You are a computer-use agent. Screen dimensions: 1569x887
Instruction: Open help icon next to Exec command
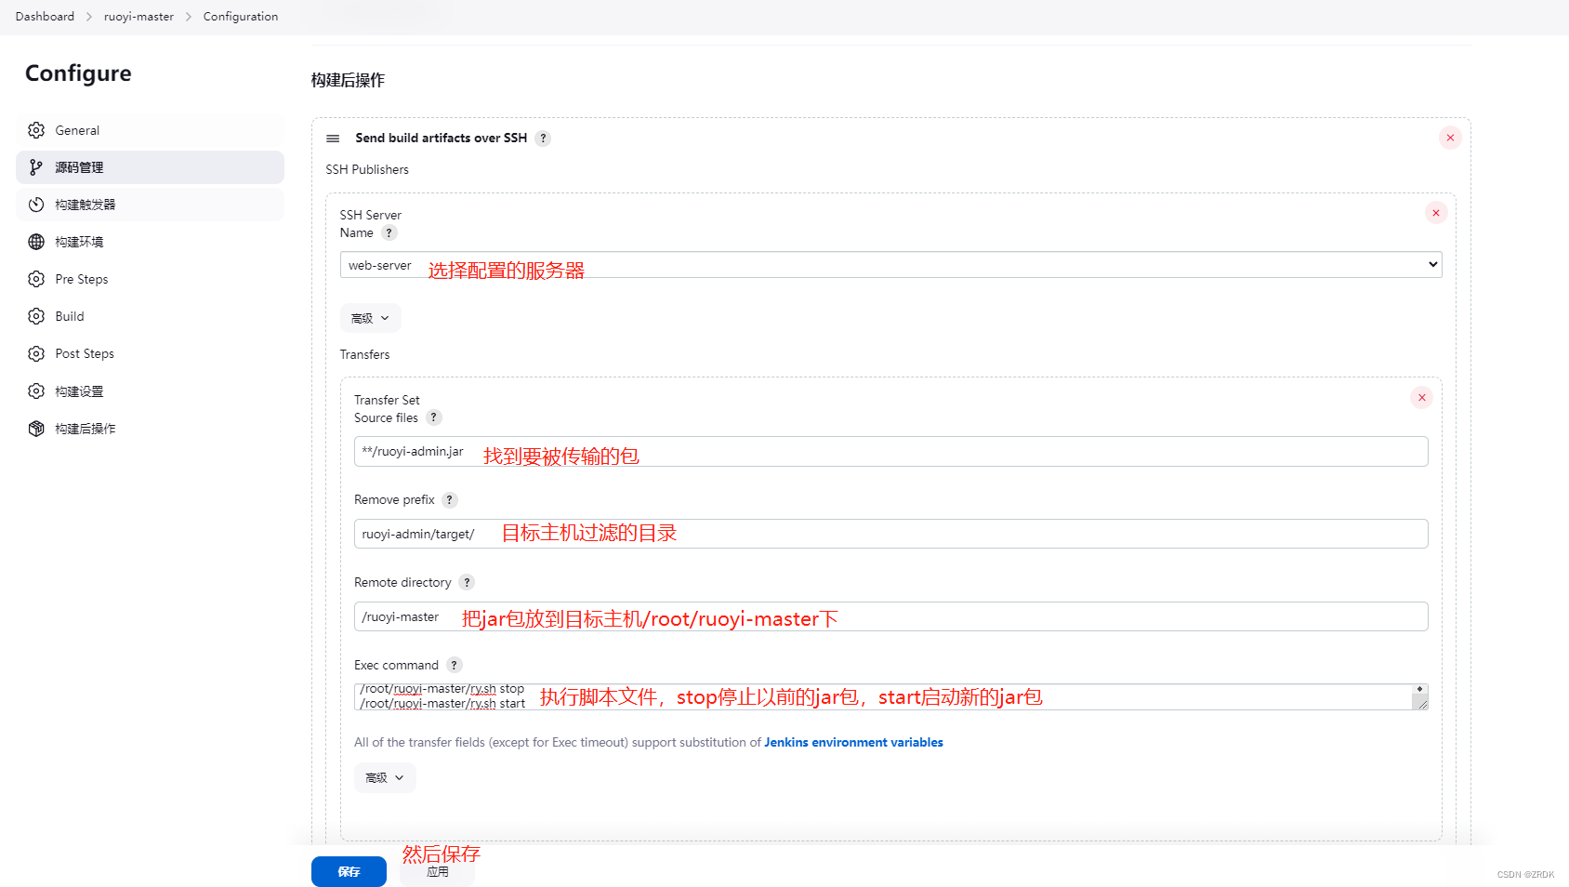click(455, 665)
